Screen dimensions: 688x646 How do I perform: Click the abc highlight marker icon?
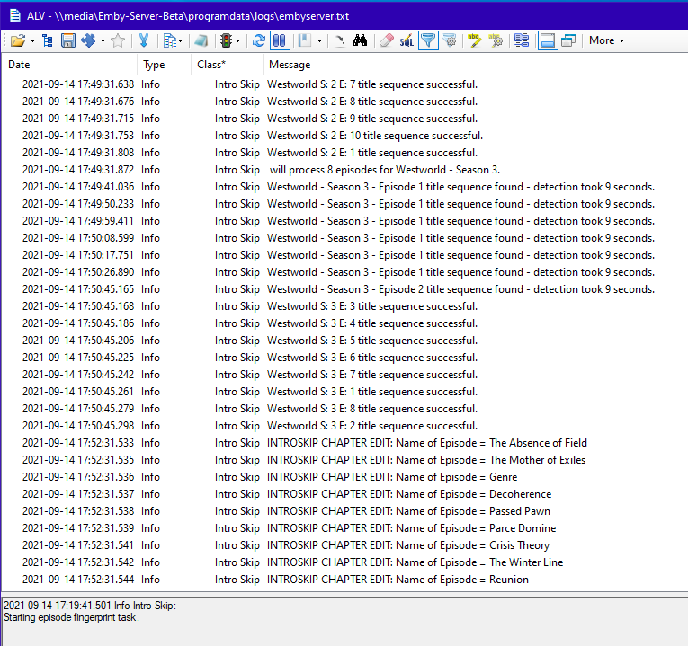tap(474, 40)
